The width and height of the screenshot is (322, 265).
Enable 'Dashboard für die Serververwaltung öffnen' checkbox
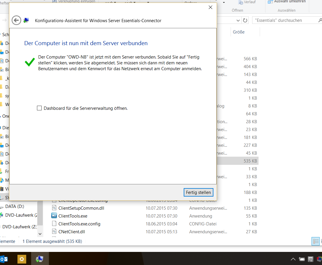coord(39,108)
